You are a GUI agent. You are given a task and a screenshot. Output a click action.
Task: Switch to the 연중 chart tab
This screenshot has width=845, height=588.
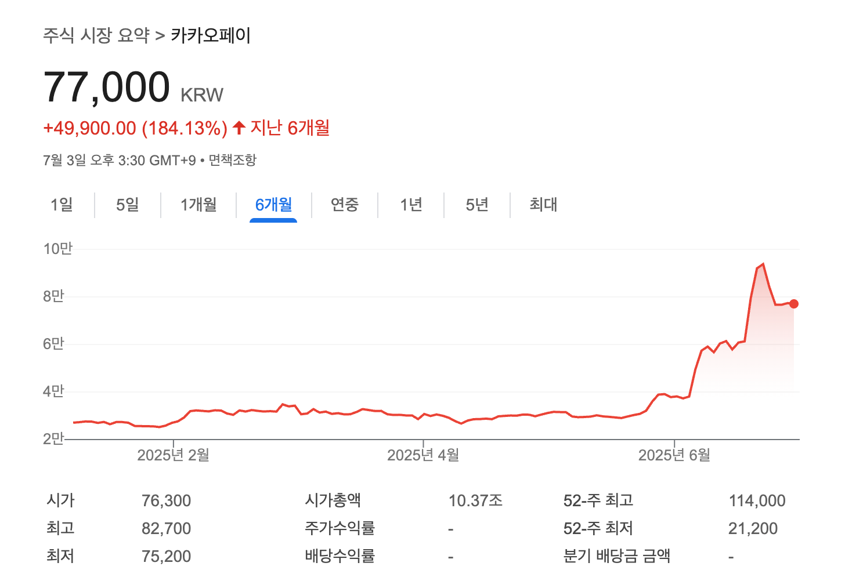345,205
